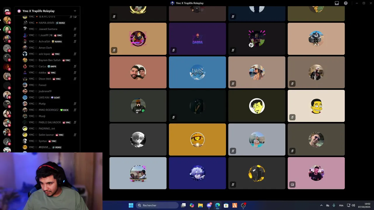The image size is (374, 210).
Task: Open the orange A app on taskbar
Action: [x=235, y=205]
